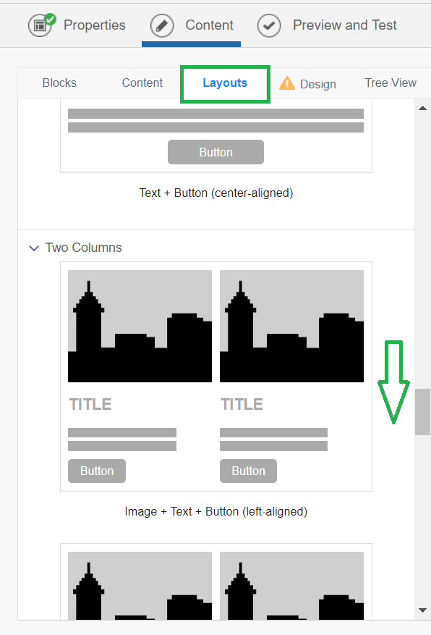Switch to the Blocks tab
This screenshot has height=635, width=431.
coord(59,83)
